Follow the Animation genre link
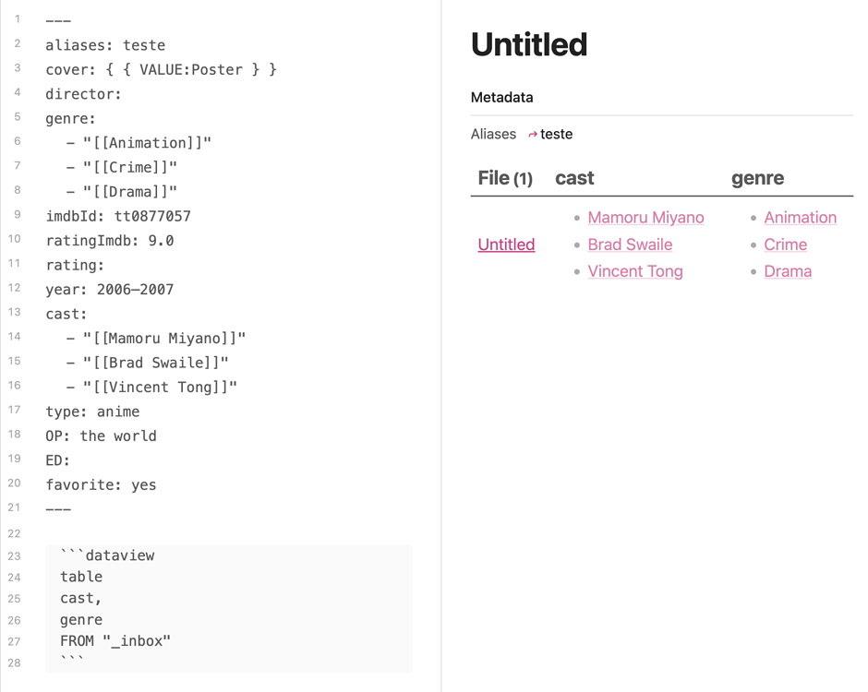Image resolution: width=868 pixels, height=692 pixels. point(800,218)
